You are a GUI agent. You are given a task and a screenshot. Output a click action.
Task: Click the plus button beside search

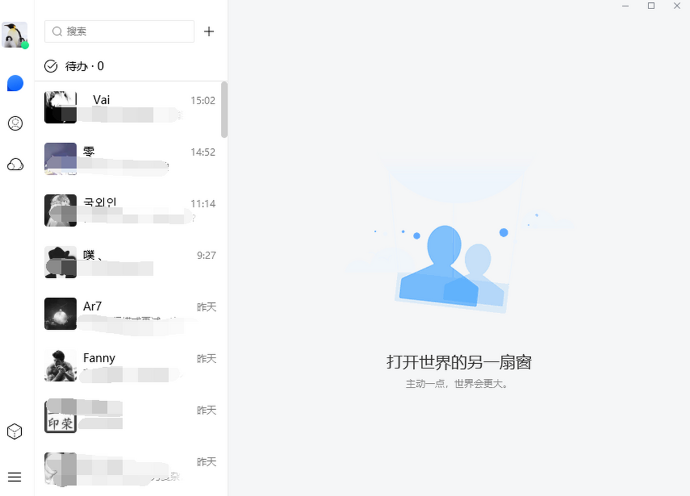tap(209, 32)
